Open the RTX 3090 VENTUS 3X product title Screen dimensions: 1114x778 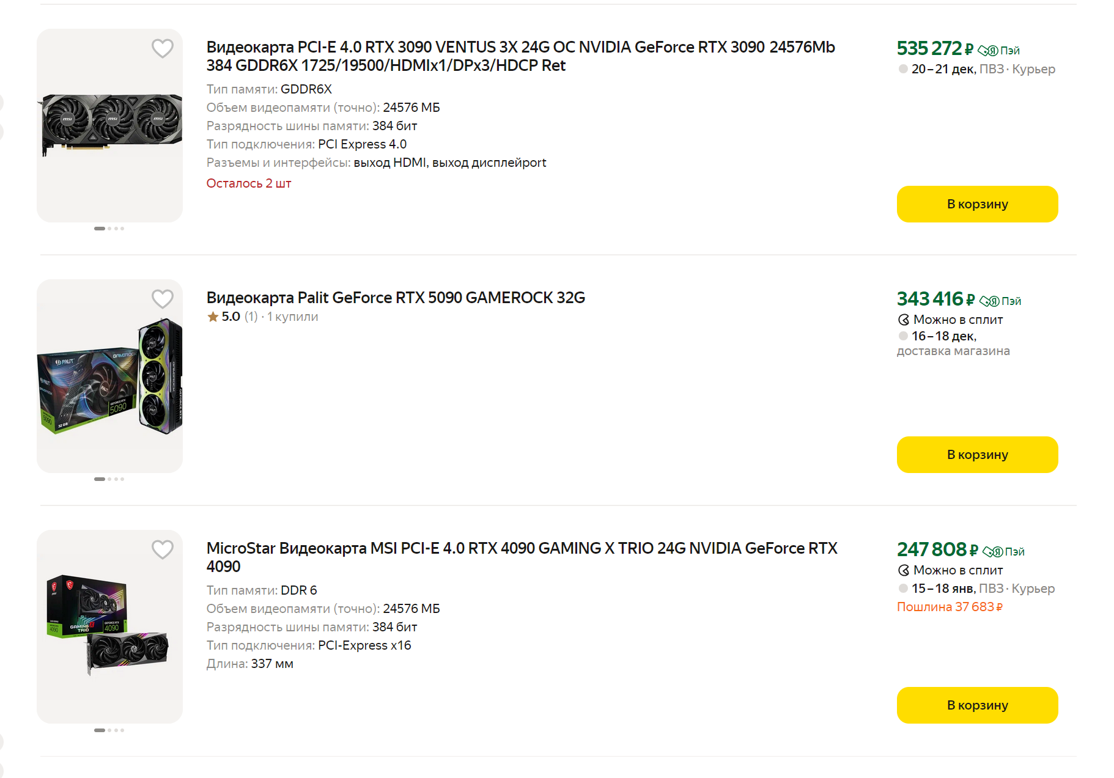520,56
